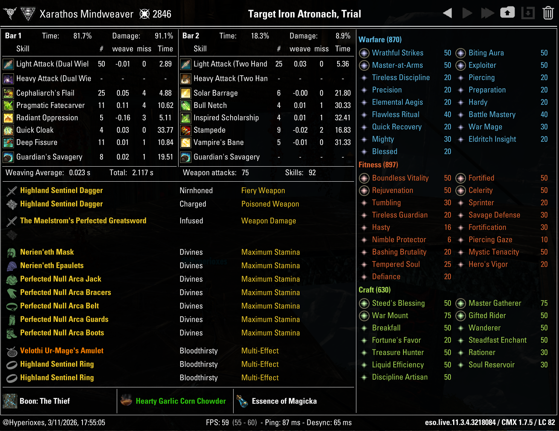The height and width of the screenshot is (431, 559).
Task: Collapse the Fitness (897) section
Action: [378, 165]
